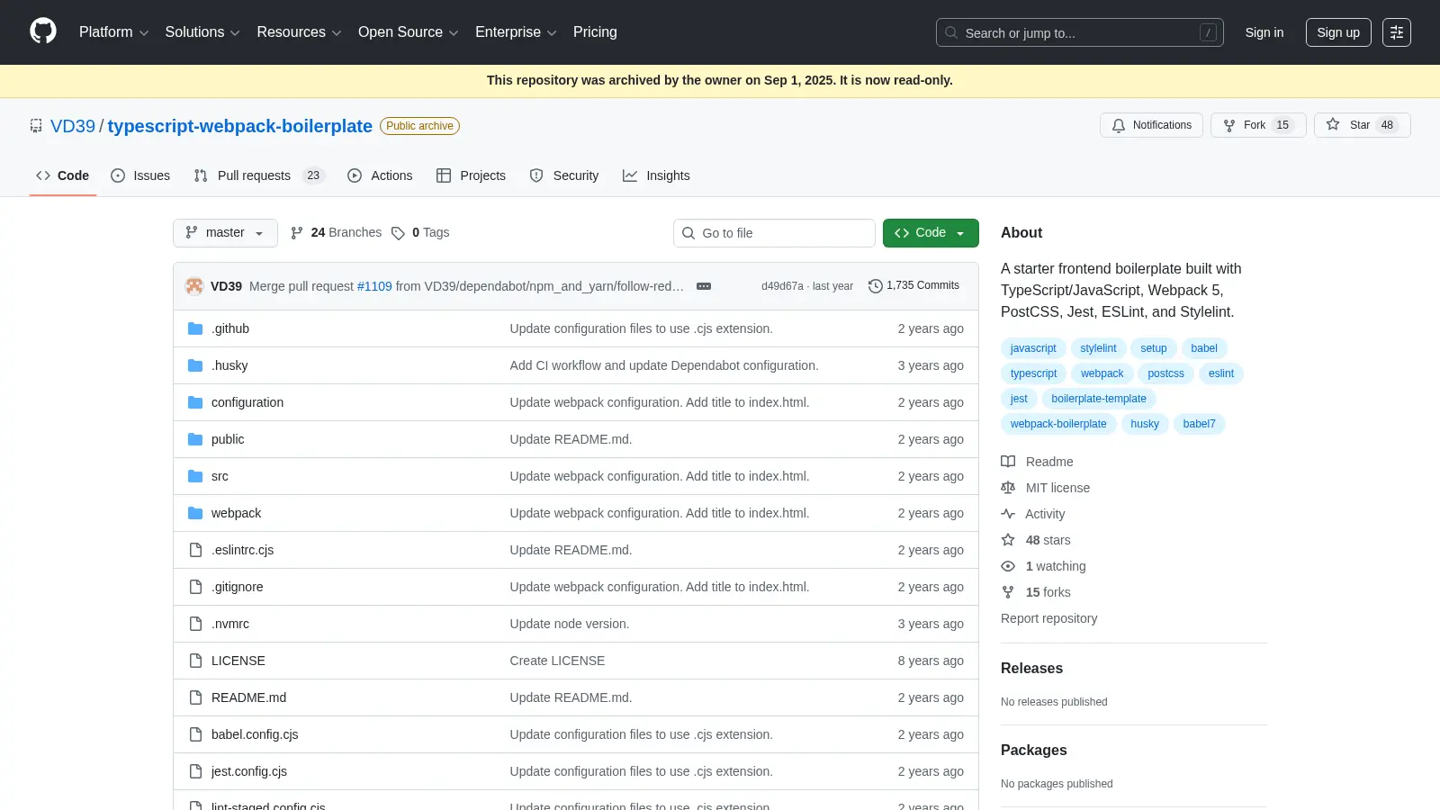Click the file icon beside .gitignore
The image size is (1440, 810).
(x=195, y=587)
